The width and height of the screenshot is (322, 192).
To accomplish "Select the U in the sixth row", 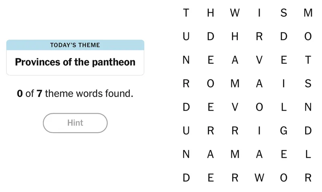I will pyautogui.click(x=186, y=131).
